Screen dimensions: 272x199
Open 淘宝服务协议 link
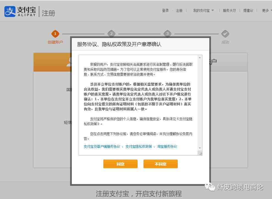(167, 146)
